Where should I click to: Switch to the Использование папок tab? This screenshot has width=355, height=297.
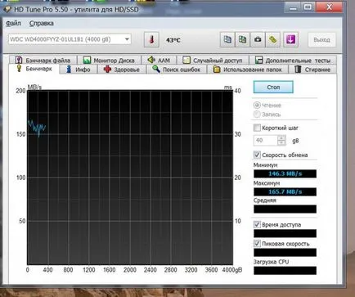click(x=247, y=70)
